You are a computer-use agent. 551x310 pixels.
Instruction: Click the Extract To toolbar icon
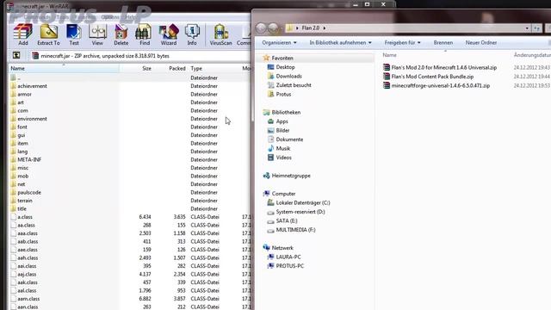click(48, 34)
